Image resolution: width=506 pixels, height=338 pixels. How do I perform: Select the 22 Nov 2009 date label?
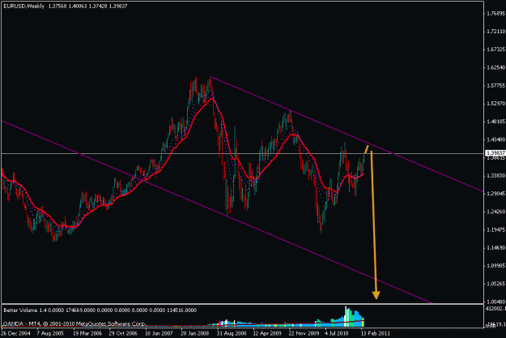pyautogui.click(x=304, y=334)
